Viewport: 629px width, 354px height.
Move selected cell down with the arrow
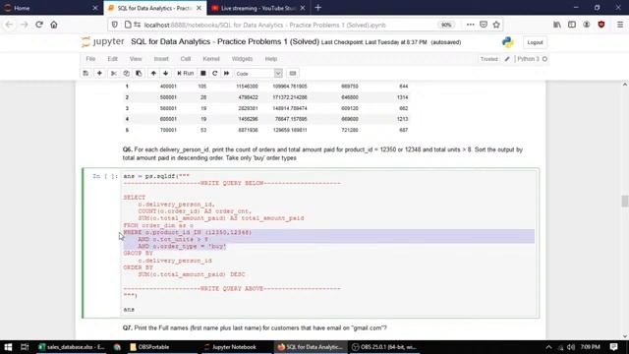[165, 74]
